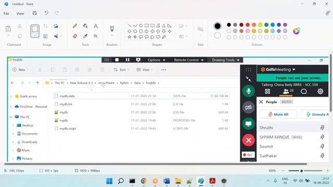Click the pause button on sharing toolbar
This screenshot has height=187, width=333.
click(127, 60)
